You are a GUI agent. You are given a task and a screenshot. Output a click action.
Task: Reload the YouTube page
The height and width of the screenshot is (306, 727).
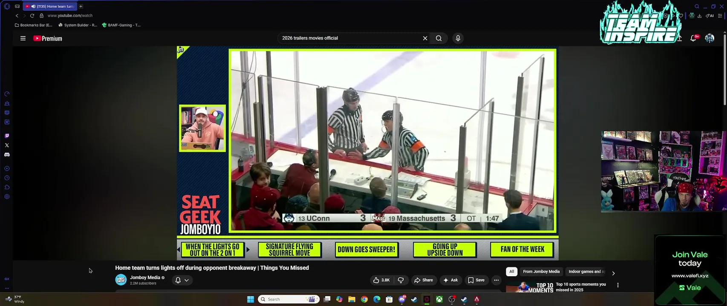pyautogui.click(x=32, y=16)
